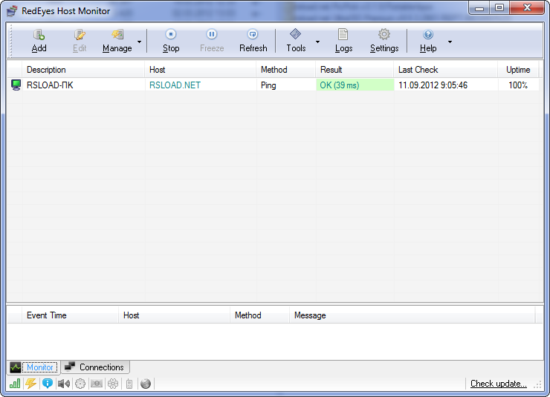Viewport: 550px width, 397px height.
Task: Click the blue info balloon status icon
Action: pos(48,384)
